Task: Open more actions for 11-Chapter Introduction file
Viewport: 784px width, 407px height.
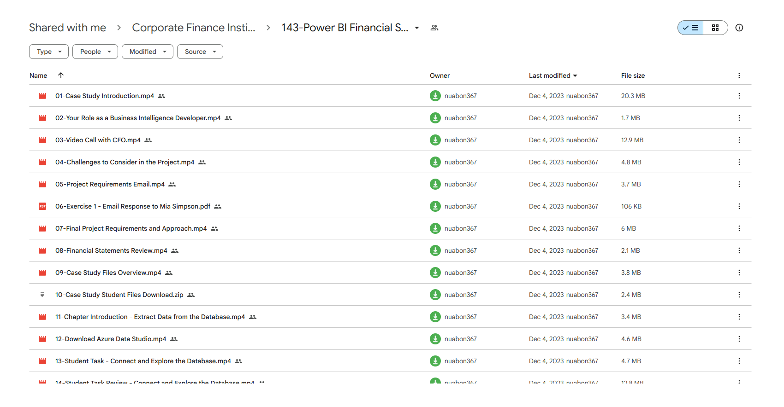Action: click(x=739, y=317)
